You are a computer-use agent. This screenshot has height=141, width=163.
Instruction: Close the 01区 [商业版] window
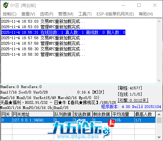coord(155,5)
